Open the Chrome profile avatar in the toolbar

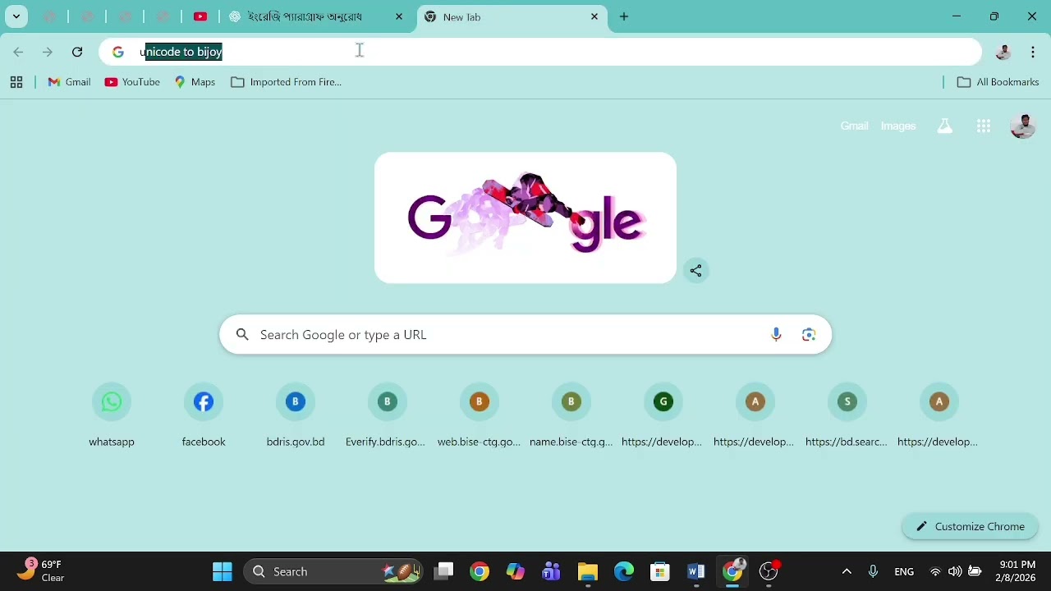tap(1003, 53)
